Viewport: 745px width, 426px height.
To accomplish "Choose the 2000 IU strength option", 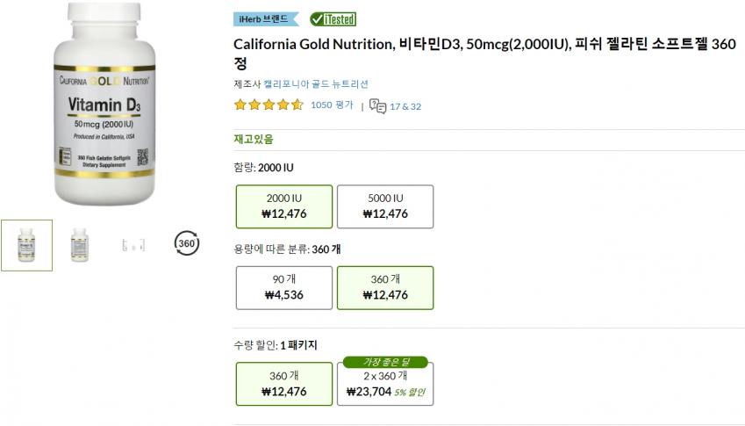I will [x=283, y=206].
